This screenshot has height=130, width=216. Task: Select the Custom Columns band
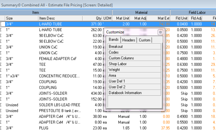click(134, 58)
